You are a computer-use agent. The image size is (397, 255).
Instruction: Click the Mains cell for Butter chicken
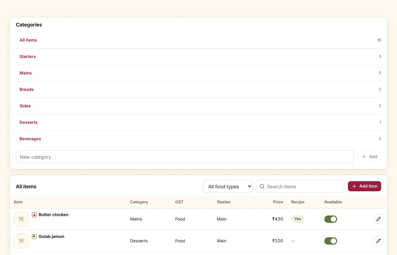pyautogui.click(x=136, y=219)
